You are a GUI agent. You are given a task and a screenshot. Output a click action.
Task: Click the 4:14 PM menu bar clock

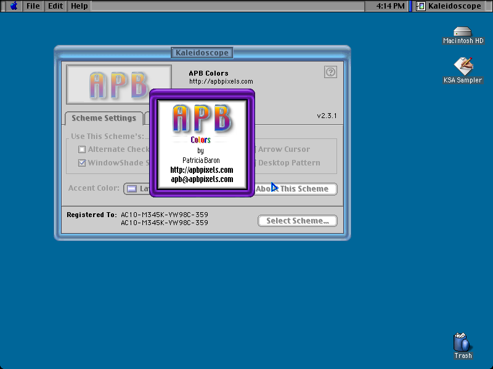390,6
